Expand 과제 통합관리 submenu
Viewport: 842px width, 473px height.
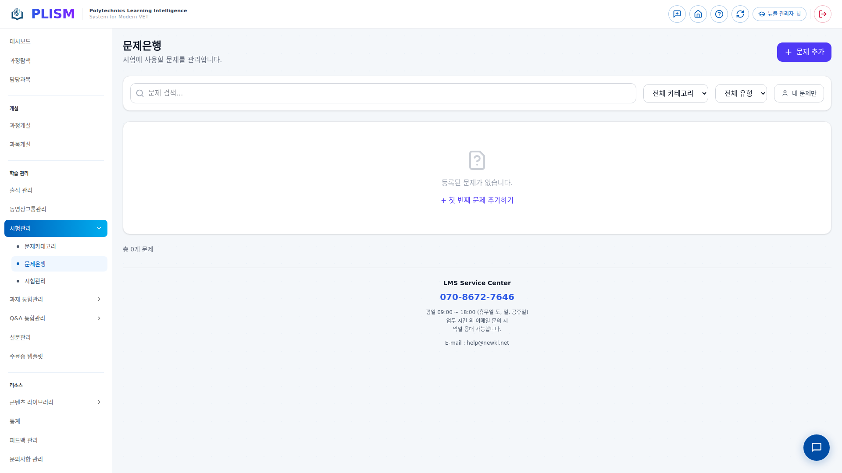click(56, 299)
